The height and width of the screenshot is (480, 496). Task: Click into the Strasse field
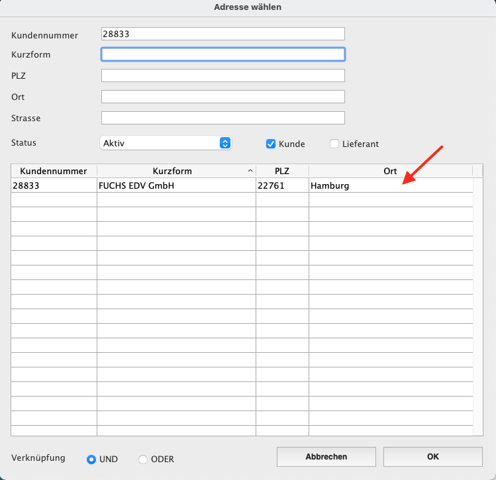223,118
